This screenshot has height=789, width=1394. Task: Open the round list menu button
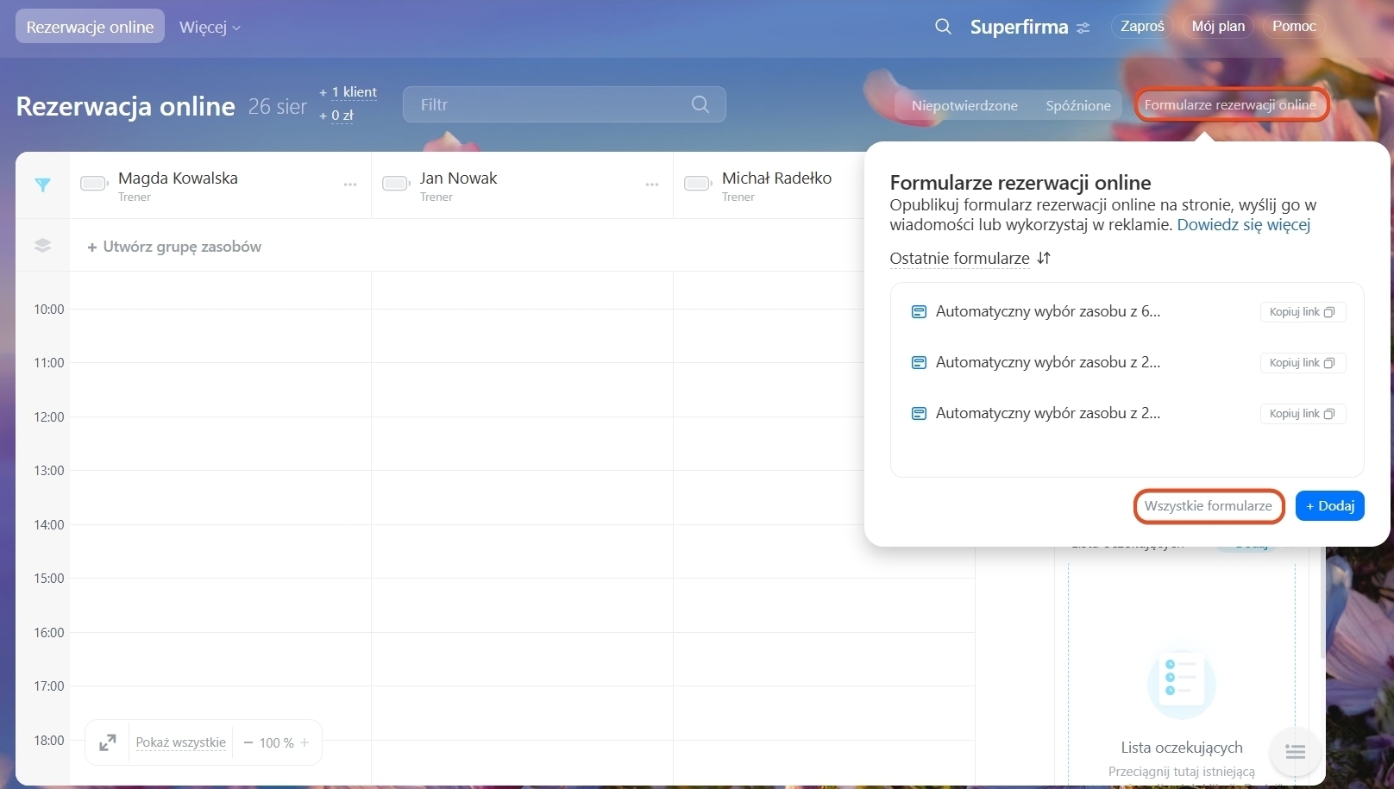coord(1295,752)
